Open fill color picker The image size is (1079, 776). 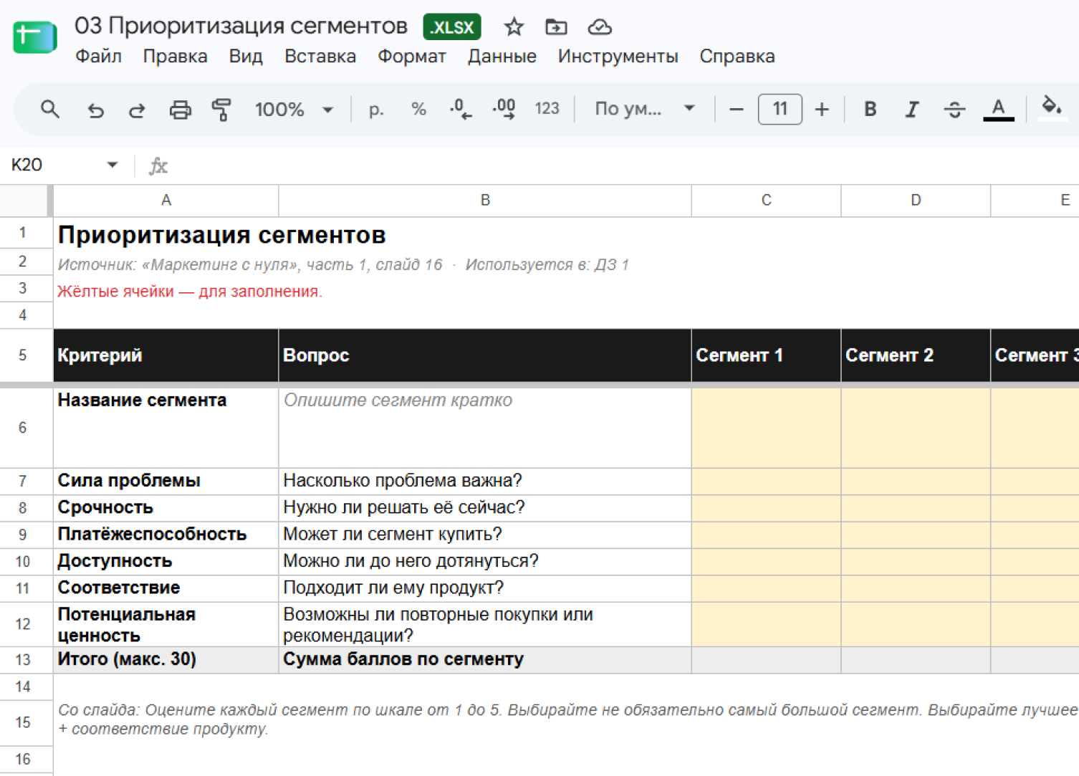pos(1052,108)
